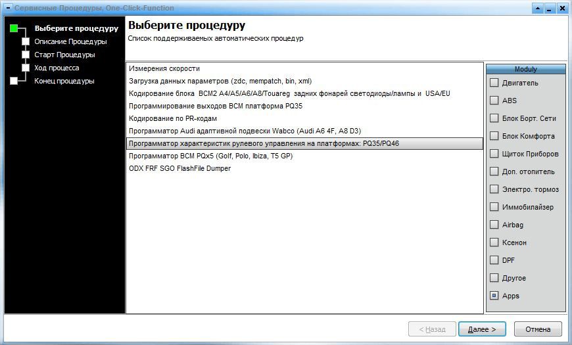Open the window system menu icon
Viewport: 572px width, 345px height.
coord(9,8)
